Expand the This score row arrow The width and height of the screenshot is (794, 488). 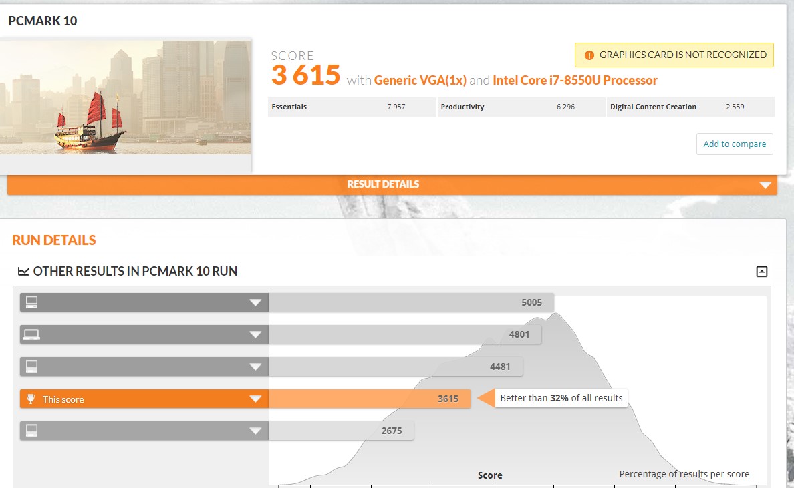point(255,399)
